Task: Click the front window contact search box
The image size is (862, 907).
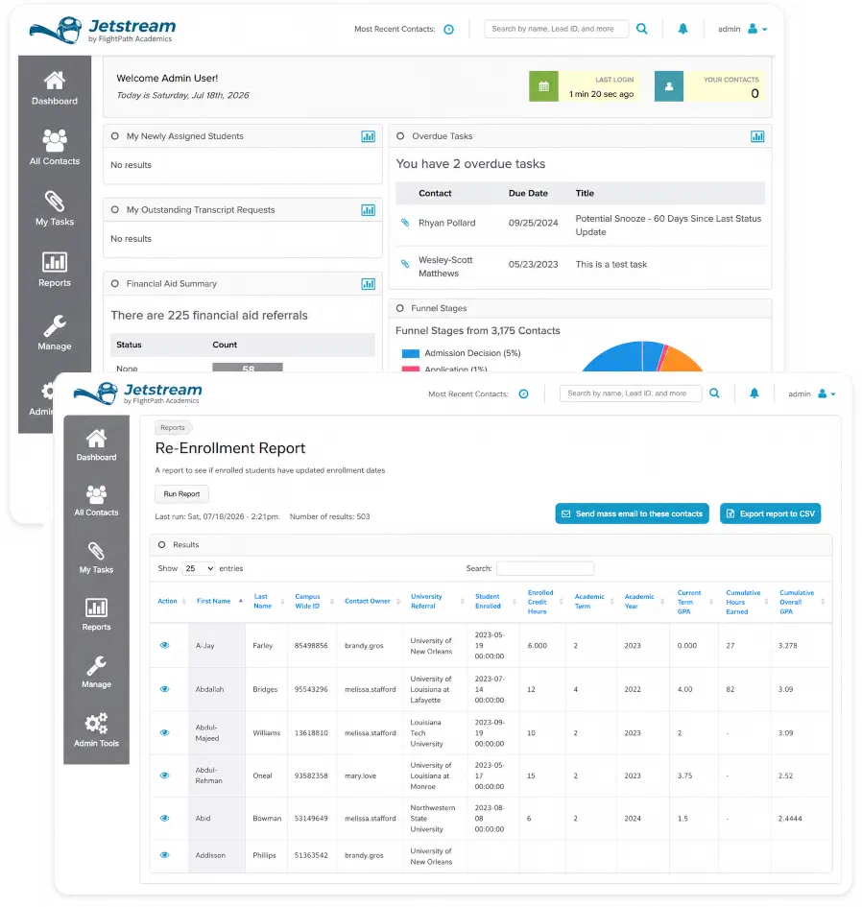Action: click(x=631, y=394)
